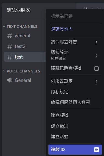The width and height of the screenshot is (104, 156).
Task: Select 編輯伺服器個人資料 menu entry
Action: pyautogui.click(x=75, y=103)
